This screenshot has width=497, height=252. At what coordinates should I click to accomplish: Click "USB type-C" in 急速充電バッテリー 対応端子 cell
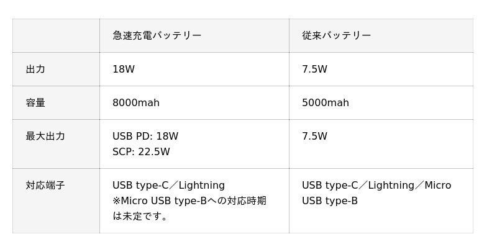point(140,185)
